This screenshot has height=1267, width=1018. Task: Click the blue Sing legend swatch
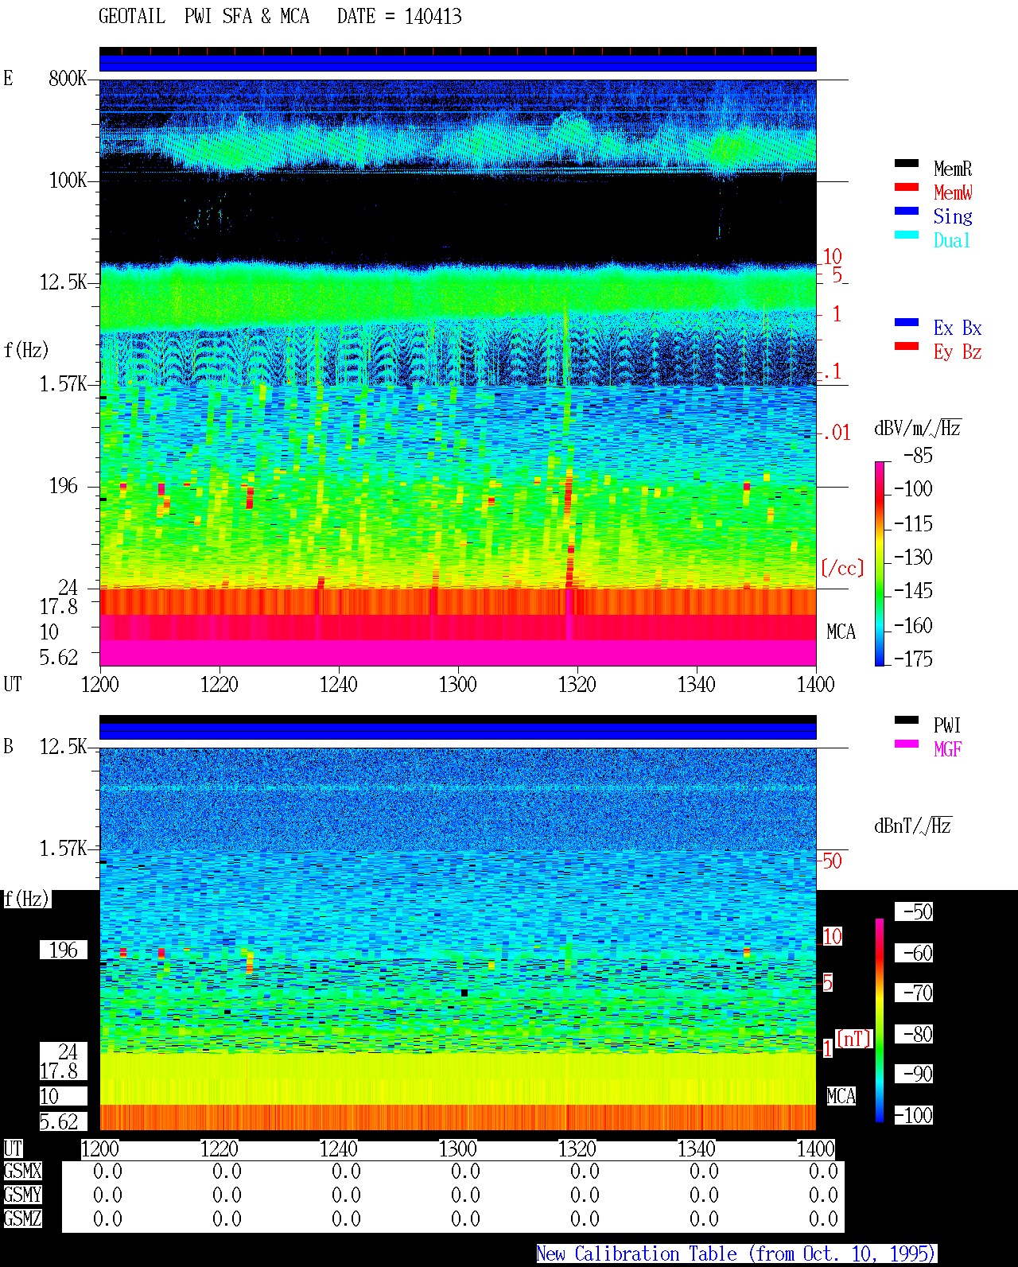pyautogui.click(x=907, y=211)
